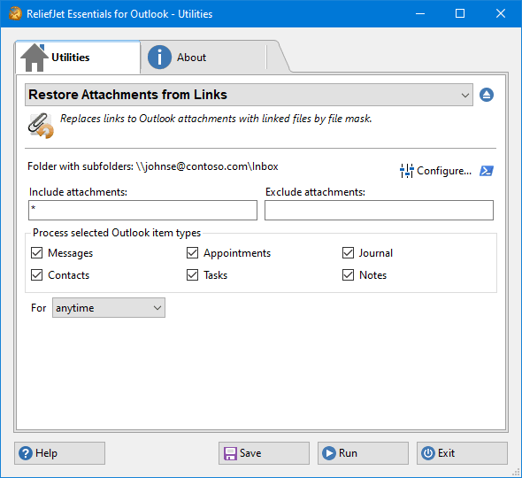Click the paperclip Restore Attachments icon

[x=41, y=126]
